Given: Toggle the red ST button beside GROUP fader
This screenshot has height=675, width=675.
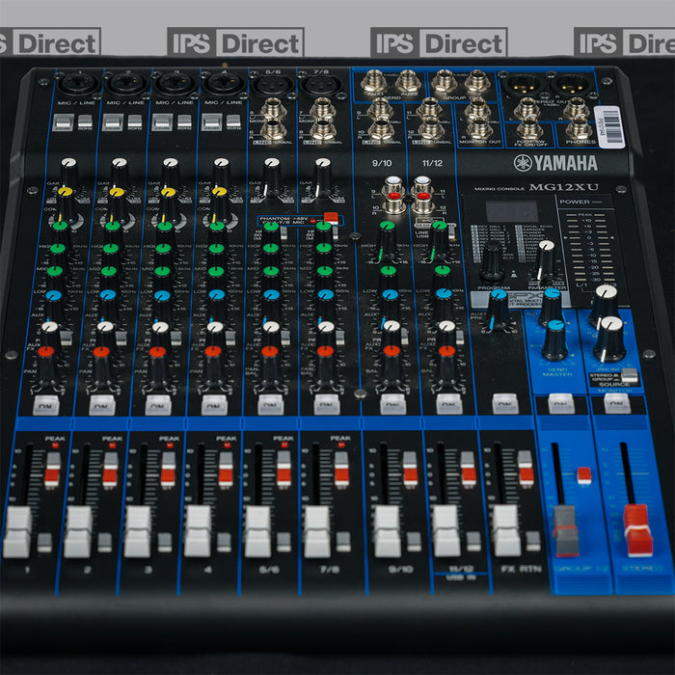Looking at the screenshot, I should click(x=584, y=475).
